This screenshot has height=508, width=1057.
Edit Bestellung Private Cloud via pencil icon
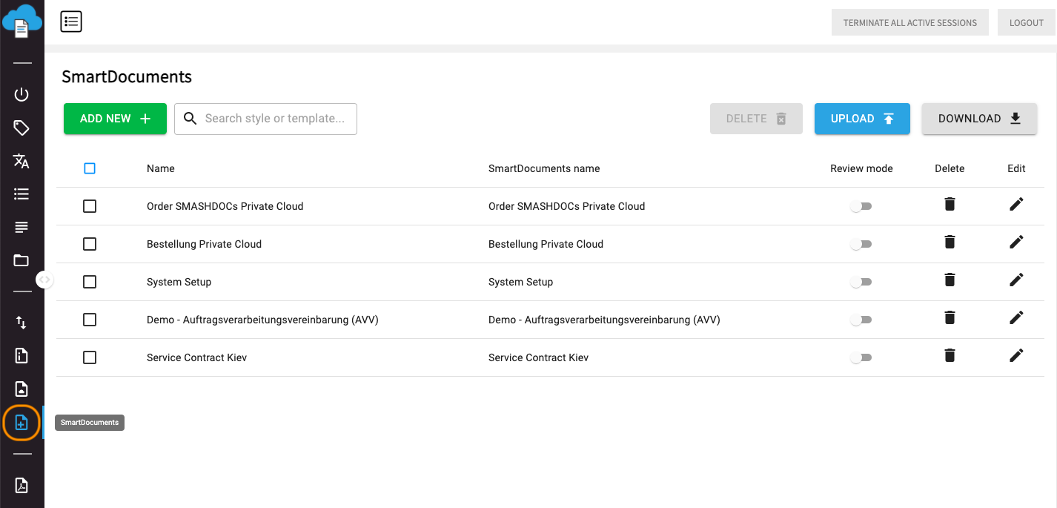pyautogui.click(x=1016, y=242)
